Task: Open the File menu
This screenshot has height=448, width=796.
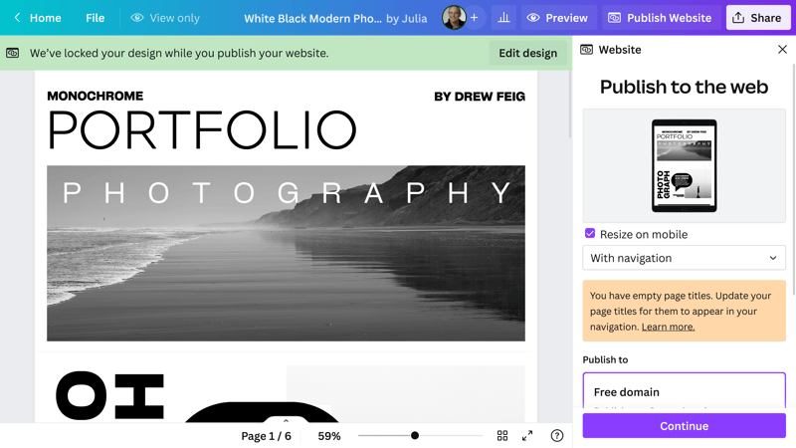Action: [x=95, y=18]
